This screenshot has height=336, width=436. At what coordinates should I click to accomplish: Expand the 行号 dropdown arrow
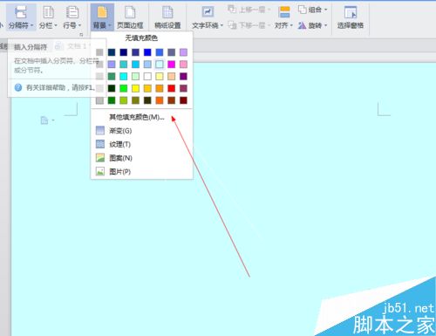[x=79, y=25]
